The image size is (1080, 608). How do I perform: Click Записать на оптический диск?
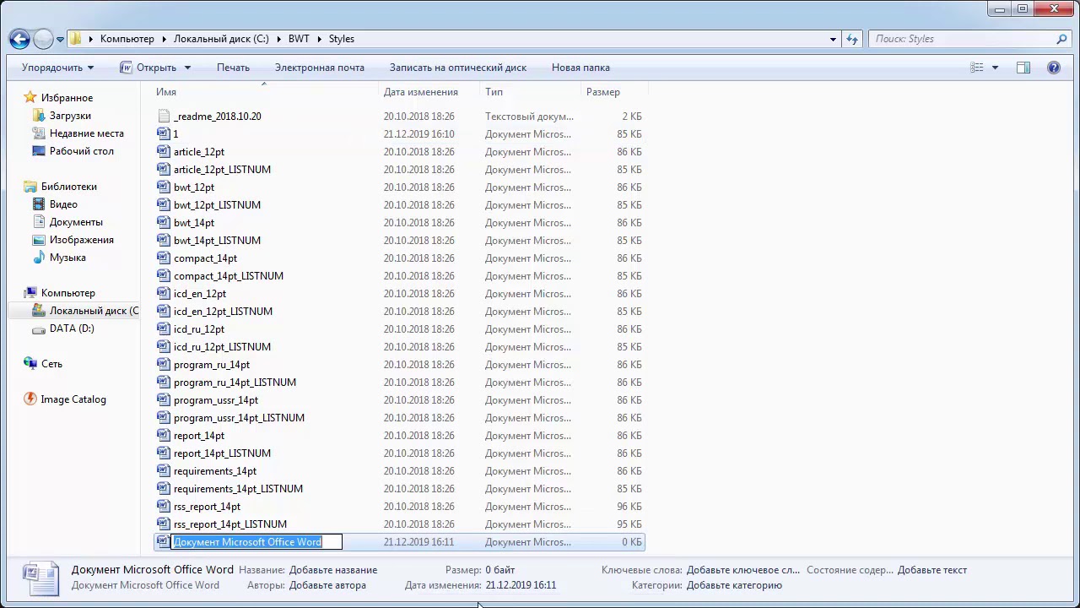457,68
